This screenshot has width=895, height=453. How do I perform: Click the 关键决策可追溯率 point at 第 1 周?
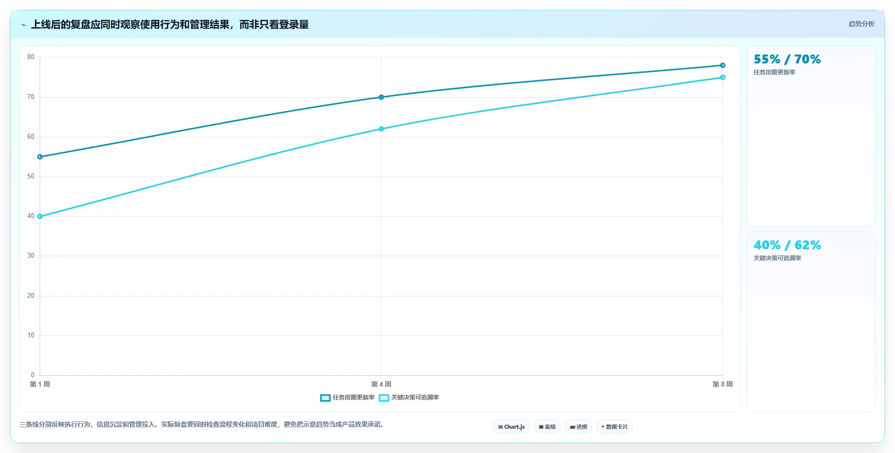tap(40, 217)
